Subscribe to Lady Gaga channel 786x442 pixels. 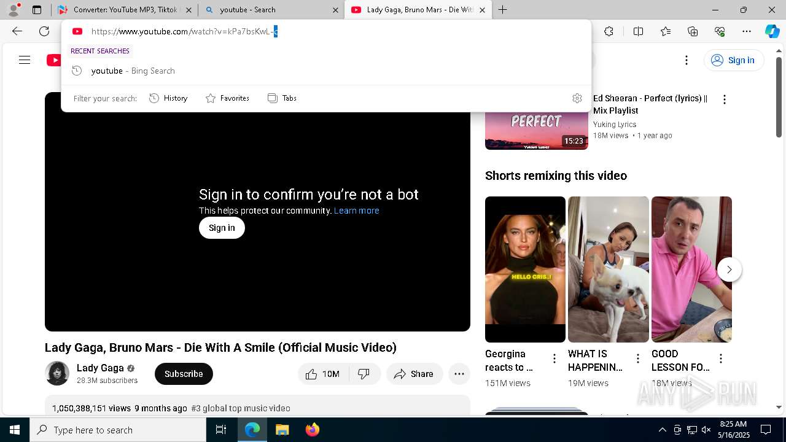(184, 374)
